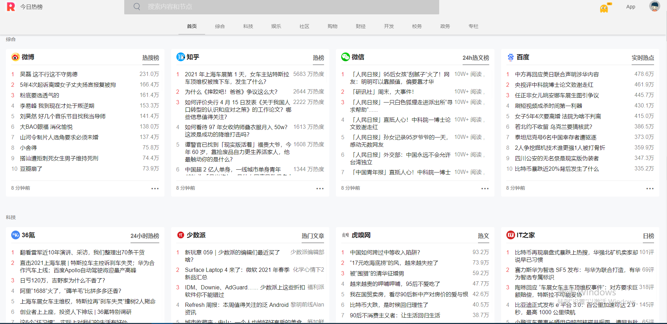Select the 虎嗅网 card title text
The width and height of the screenshot is (667, 324).
(361, 235)
